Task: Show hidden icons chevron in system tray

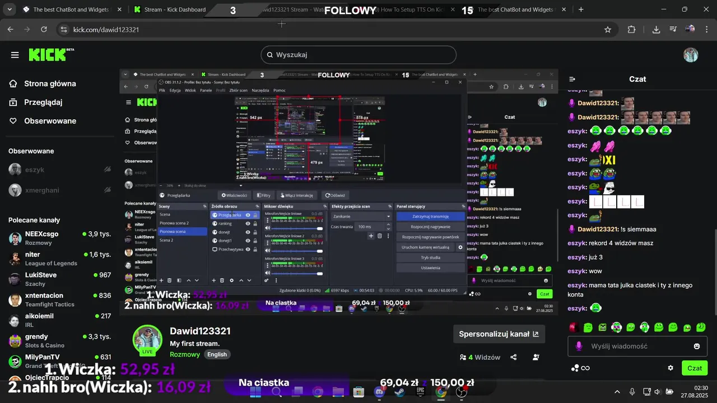Action: point(617,392)
